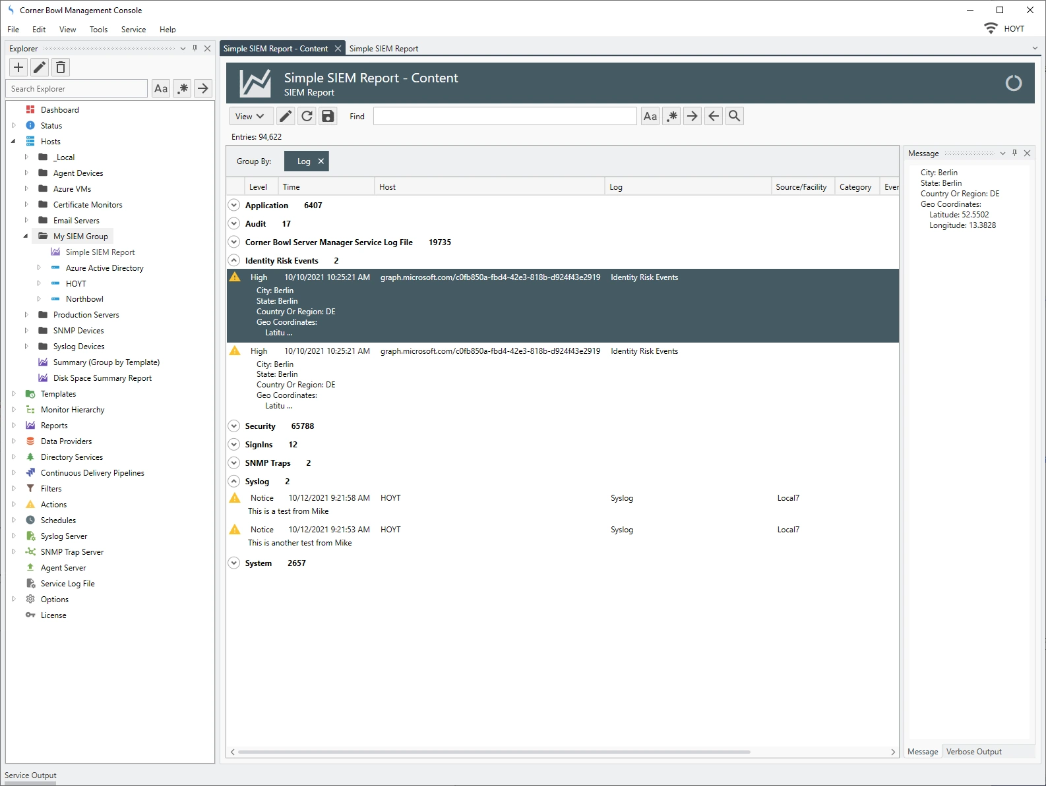Click the Explorer search go arrow icon
Screen dimensions: 1046x786
pos(203,88)
